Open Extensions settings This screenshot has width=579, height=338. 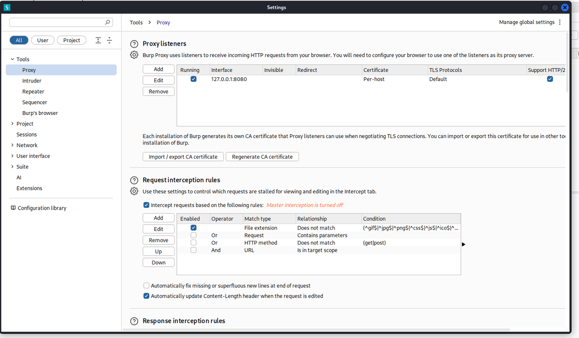[x=29, y=188]
